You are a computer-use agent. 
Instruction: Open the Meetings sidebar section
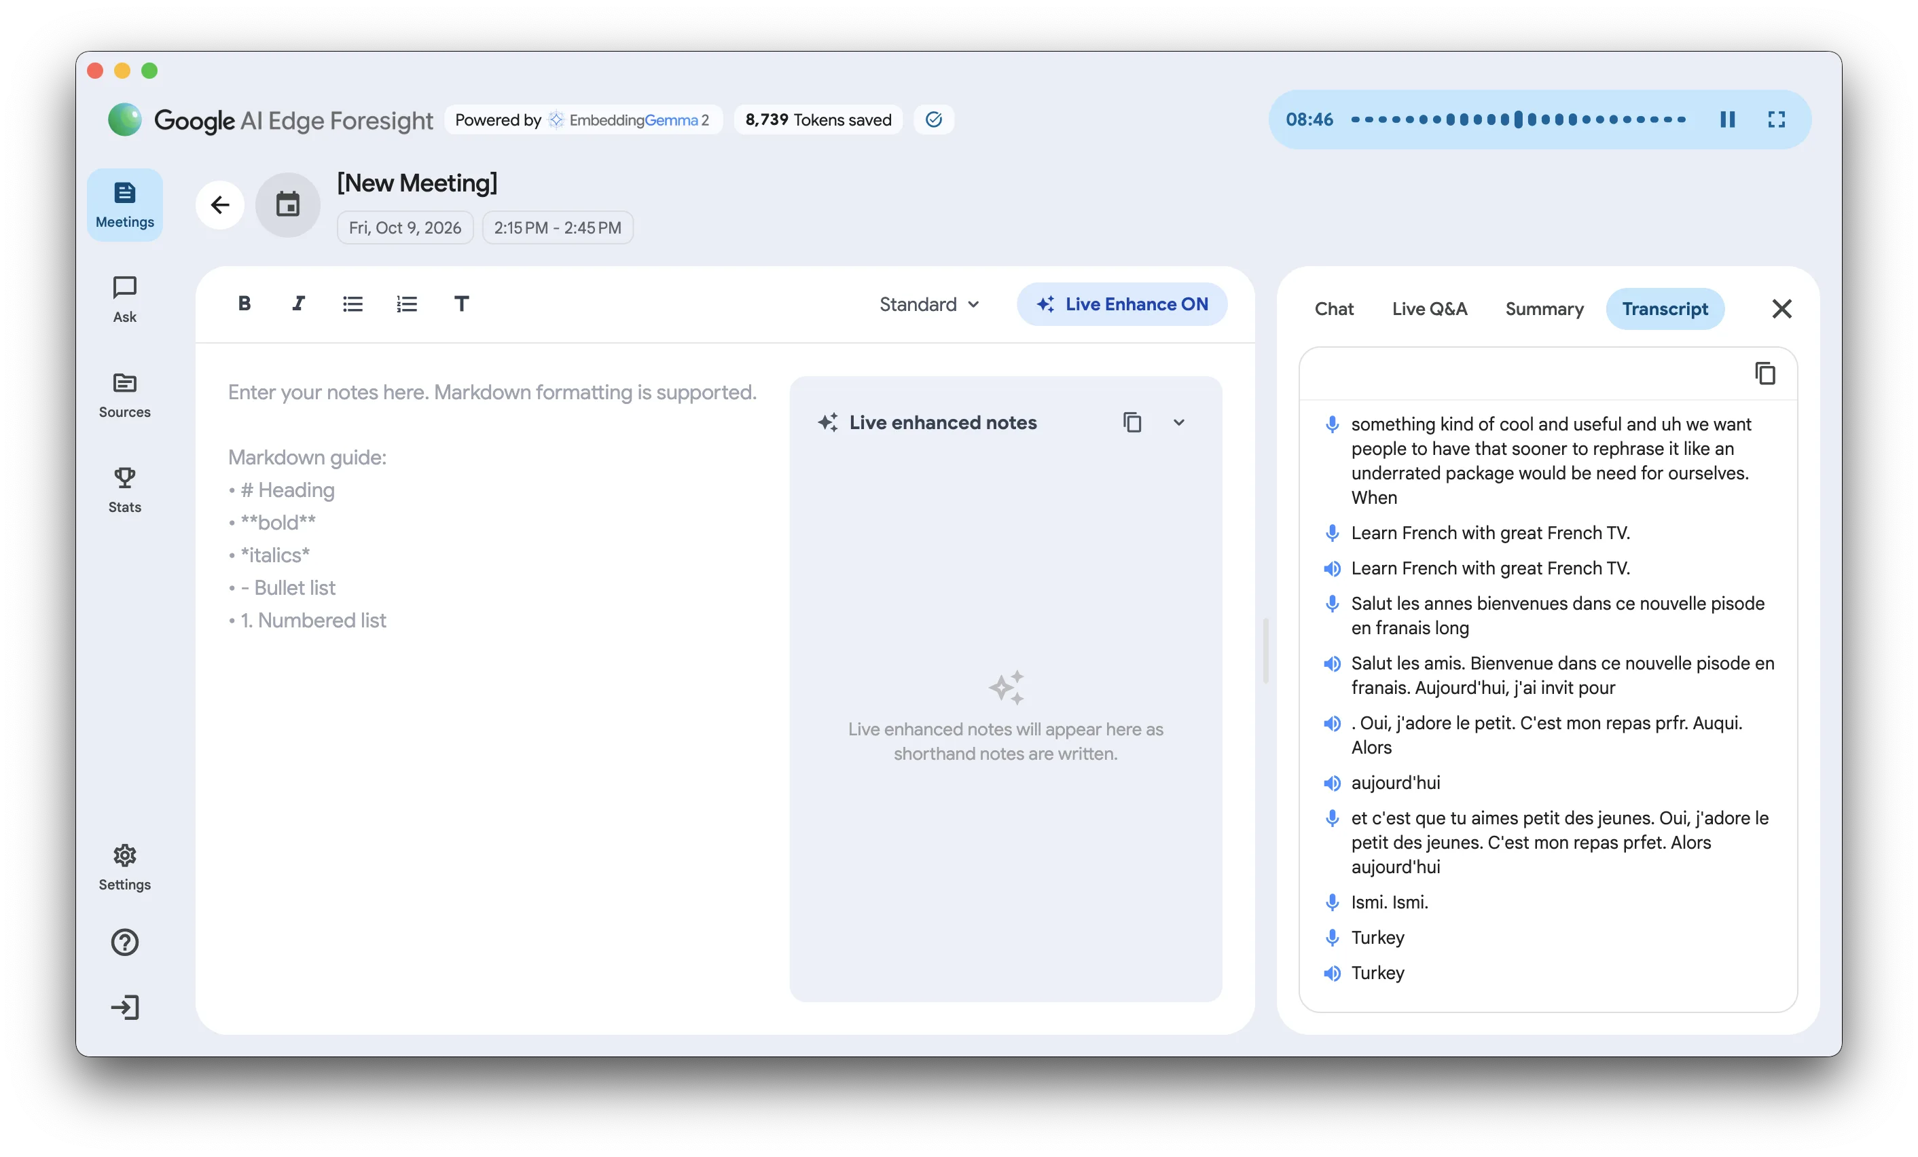(124, 204)
